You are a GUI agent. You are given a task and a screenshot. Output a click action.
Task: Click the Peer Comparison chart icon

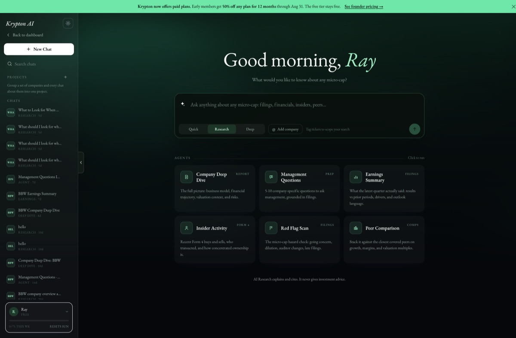tap(356, 228)
